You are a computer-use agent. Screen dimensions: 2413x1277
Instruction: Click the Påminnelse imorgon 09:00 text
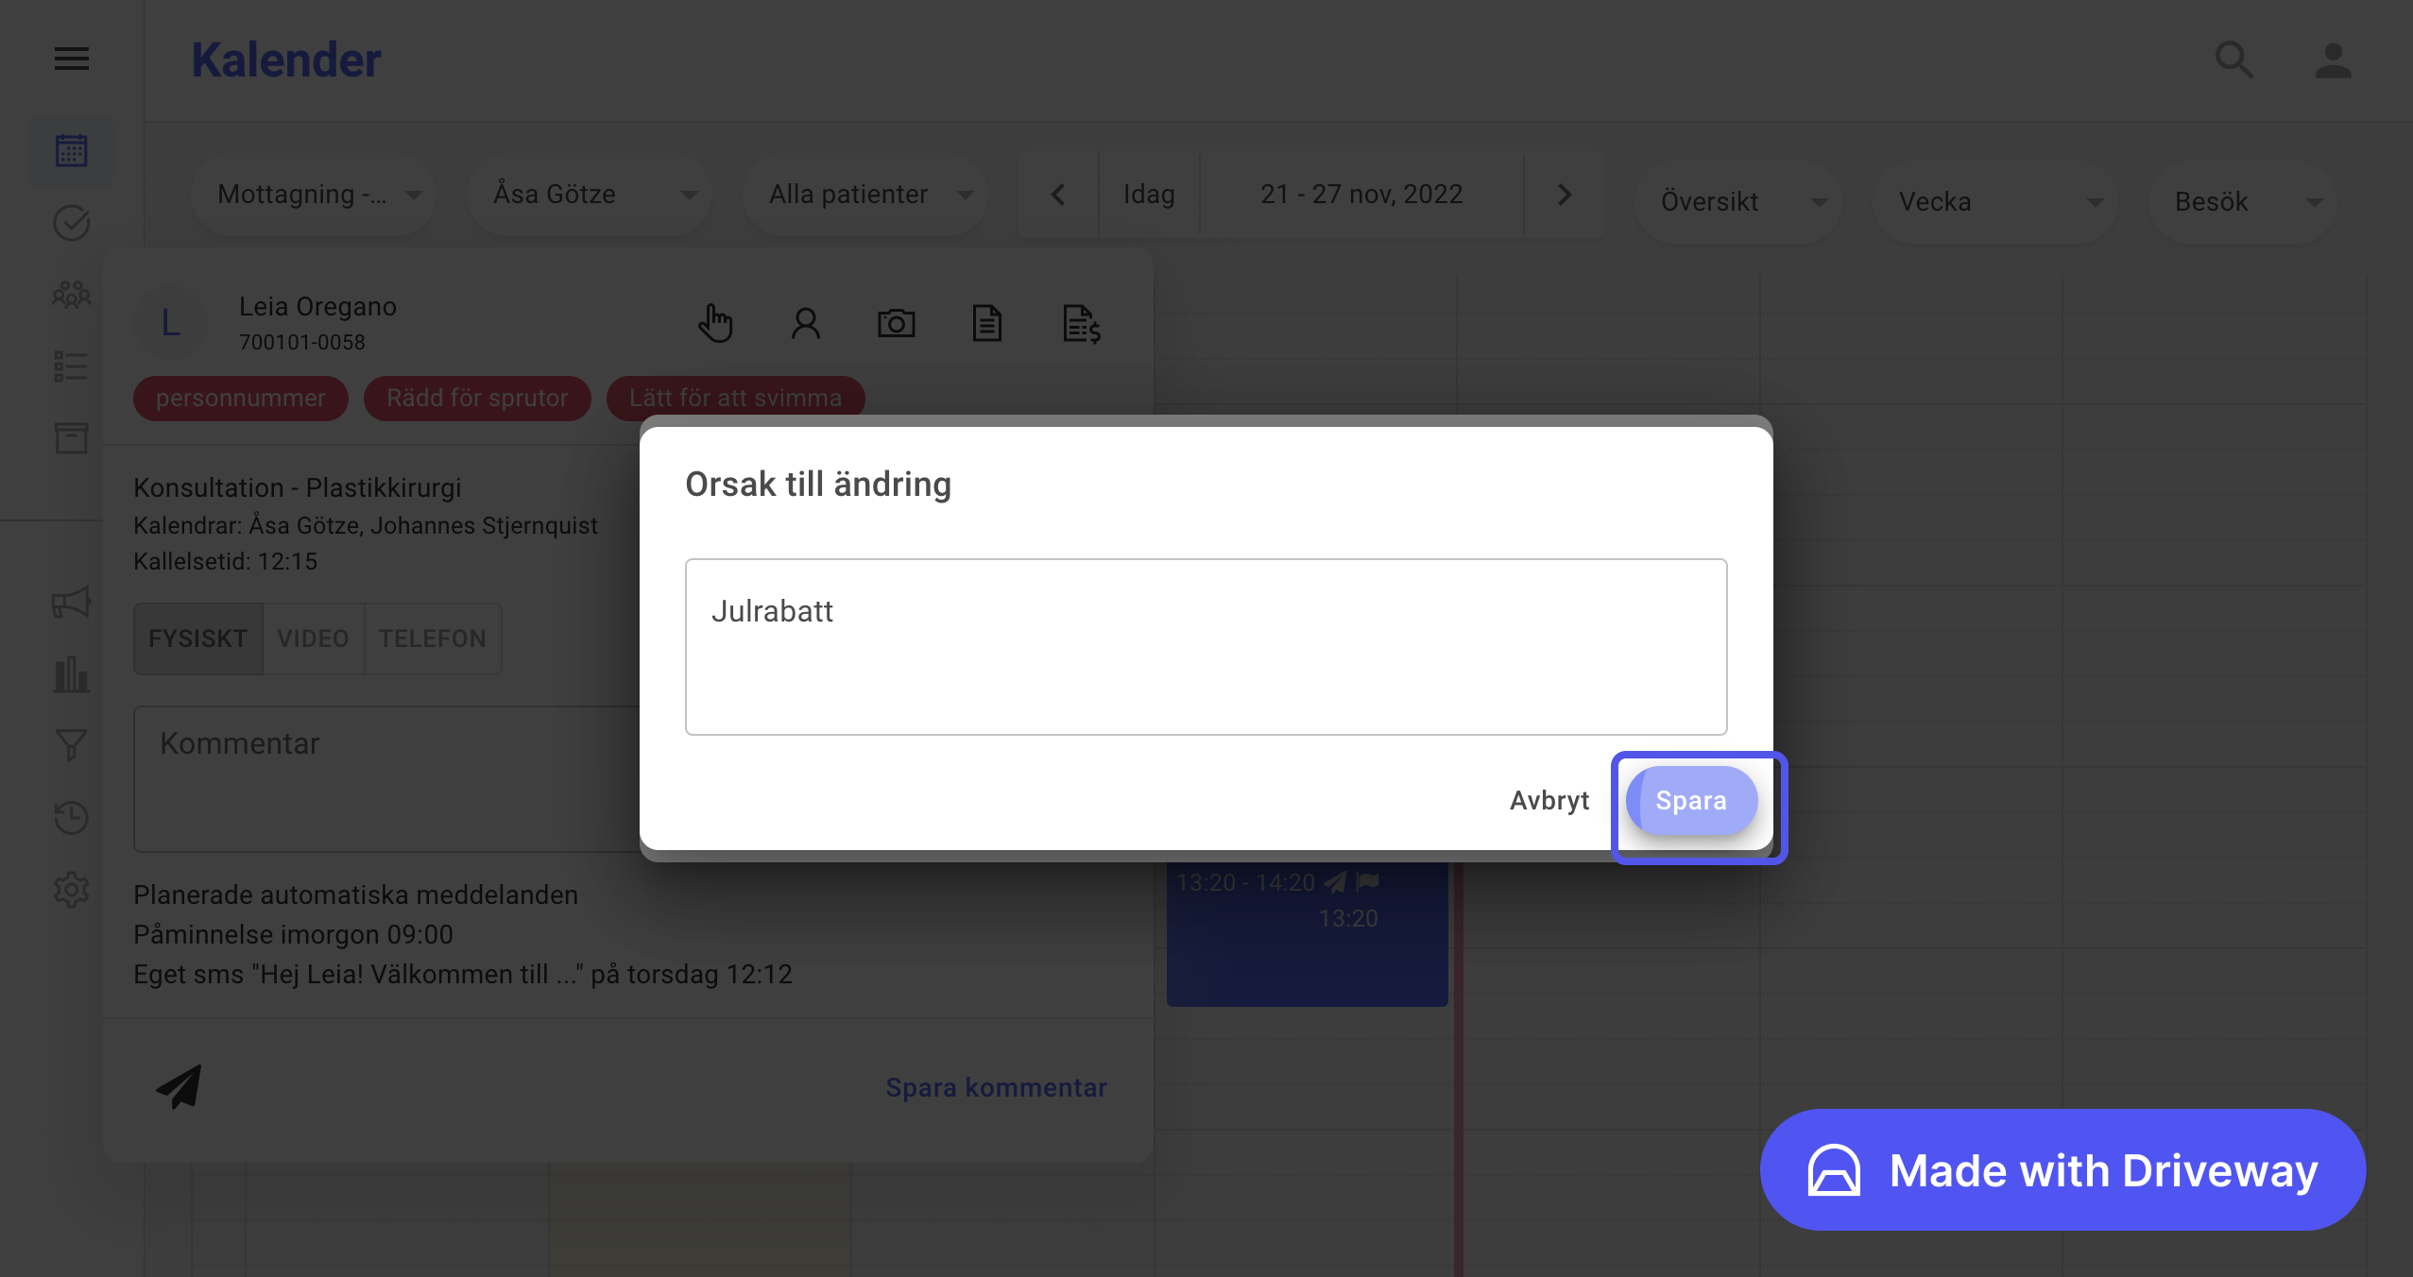click(x=294, y=934)
